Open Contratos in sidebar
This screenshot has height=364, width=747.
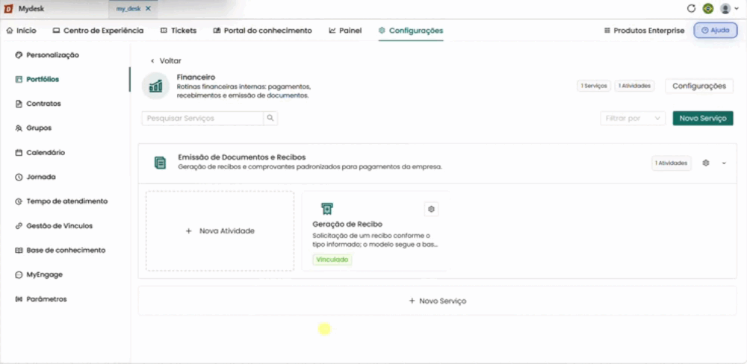[x=38, y=104]
